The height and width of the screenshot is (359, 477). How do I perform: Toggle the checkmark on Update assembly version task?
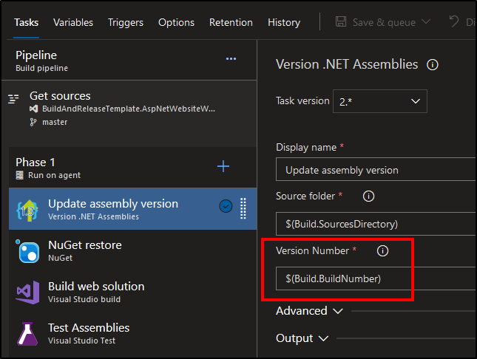[226, 207]
